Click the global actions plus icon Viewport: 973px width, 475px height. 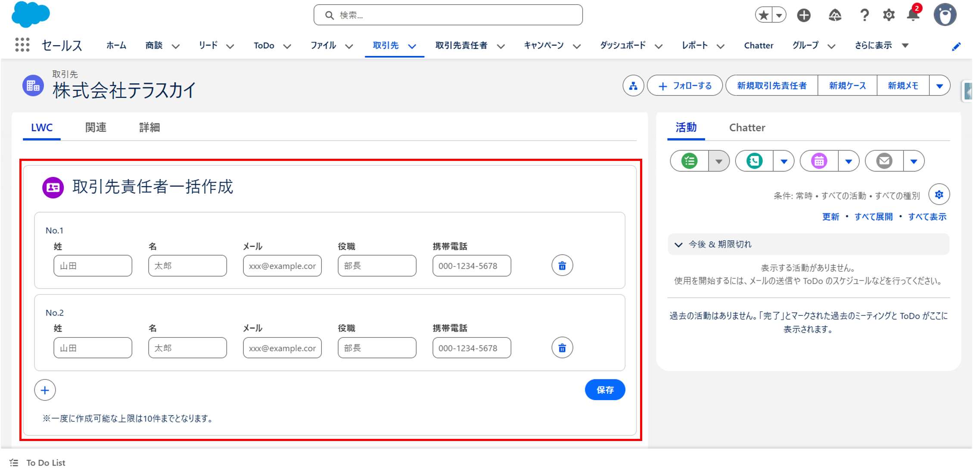click(804, 15)
